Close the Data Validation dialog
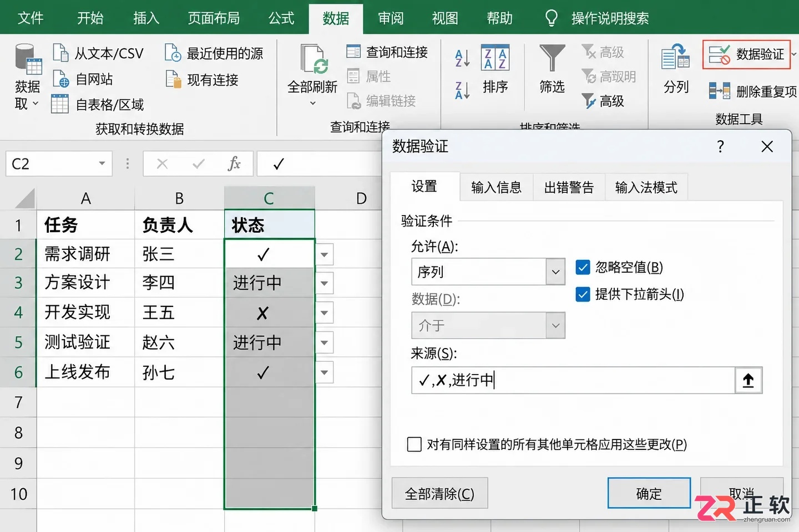Image resolution: width=799 pixels, height=532 pixels. pos(767,146)
